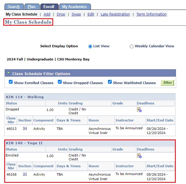Open deadlines calendar icon for KIN 114
The image size is (186, 184).
139,110
